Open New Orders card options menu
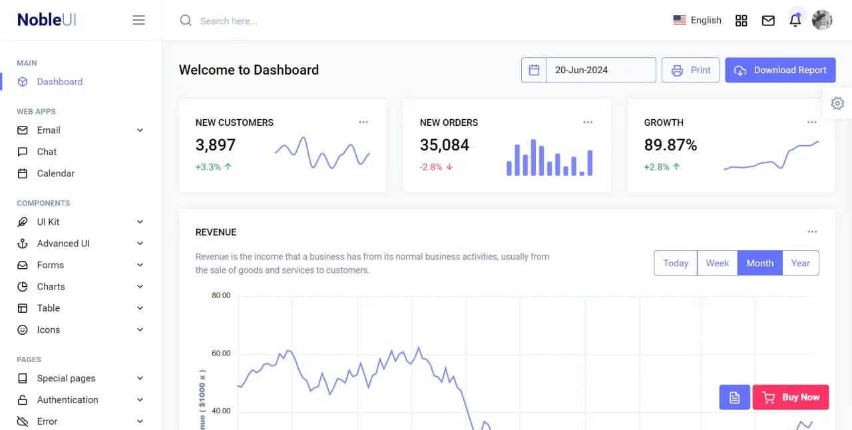852x430 pixels. (588, 122)
